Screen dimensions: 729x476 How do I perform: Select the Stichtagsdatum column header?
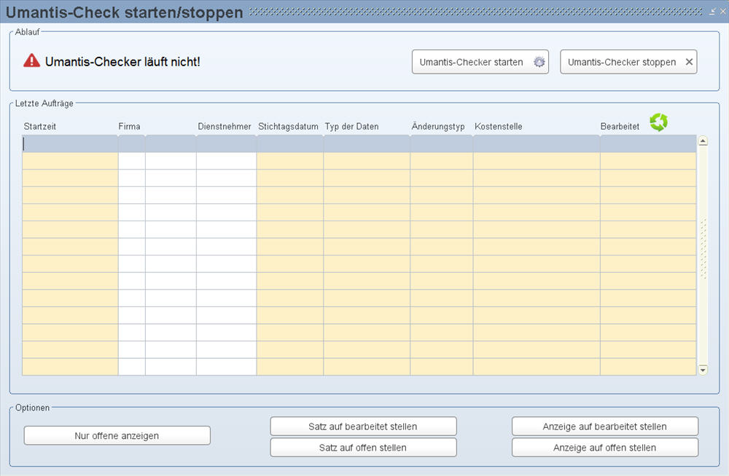[x=288, y=127]
